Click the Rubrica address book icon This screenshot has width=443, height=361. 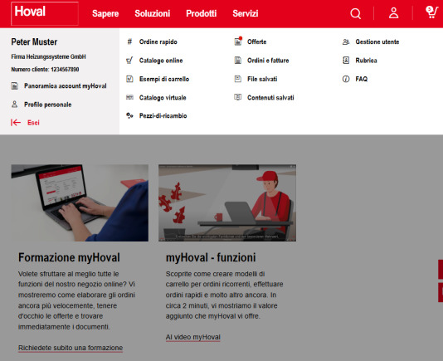[x=346, y=61]
